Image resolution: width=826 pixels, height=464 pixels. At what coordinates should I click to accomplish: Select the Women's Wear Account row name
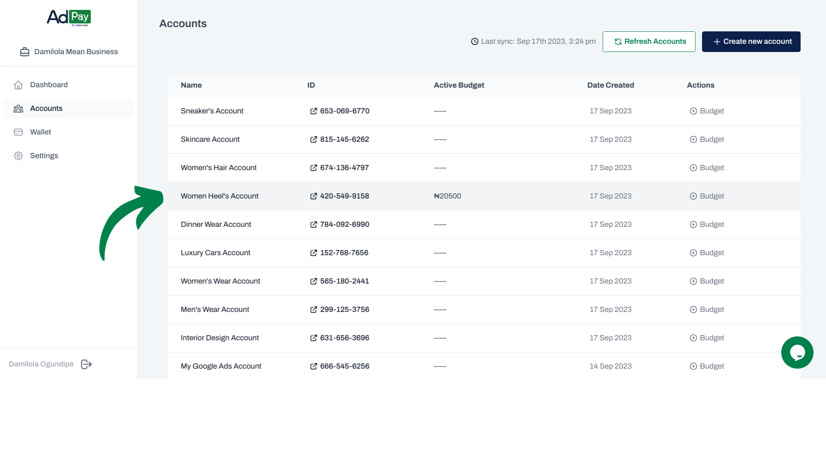[x=220, y=281]
